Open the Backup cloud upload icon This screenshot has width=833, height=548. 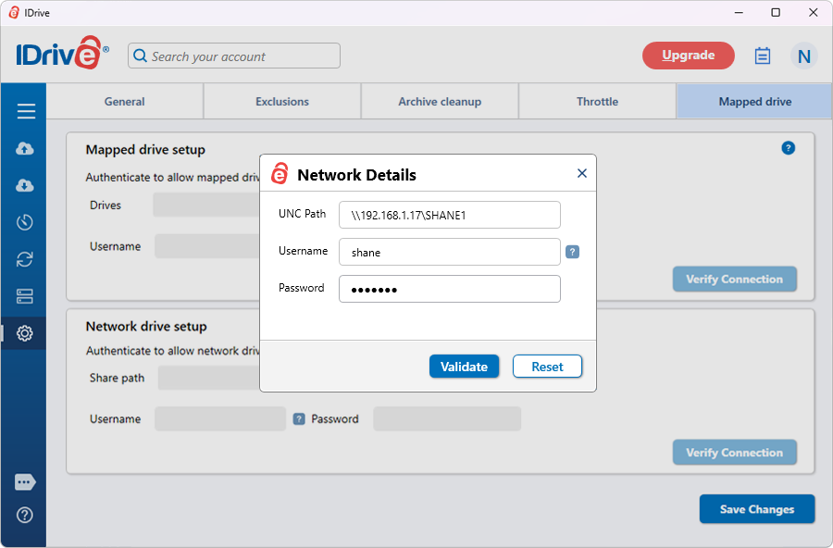point(26,149)
